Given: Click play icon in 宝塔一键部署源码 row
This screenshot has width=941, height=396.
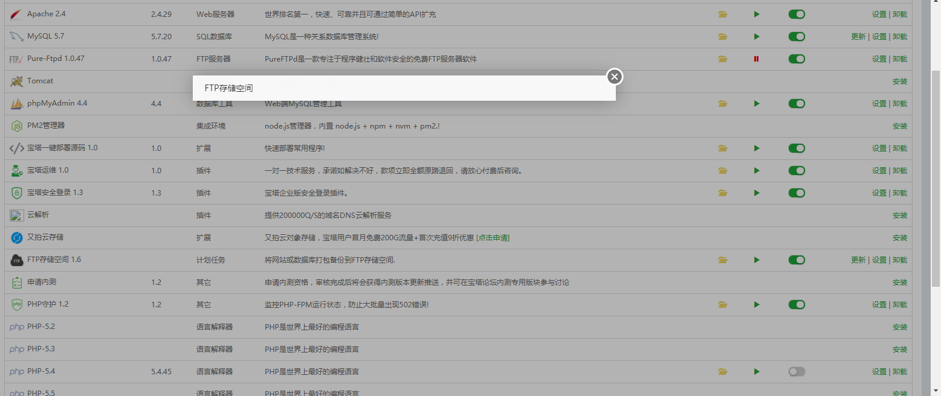Looking at the screenshot, I should point(757,148).
